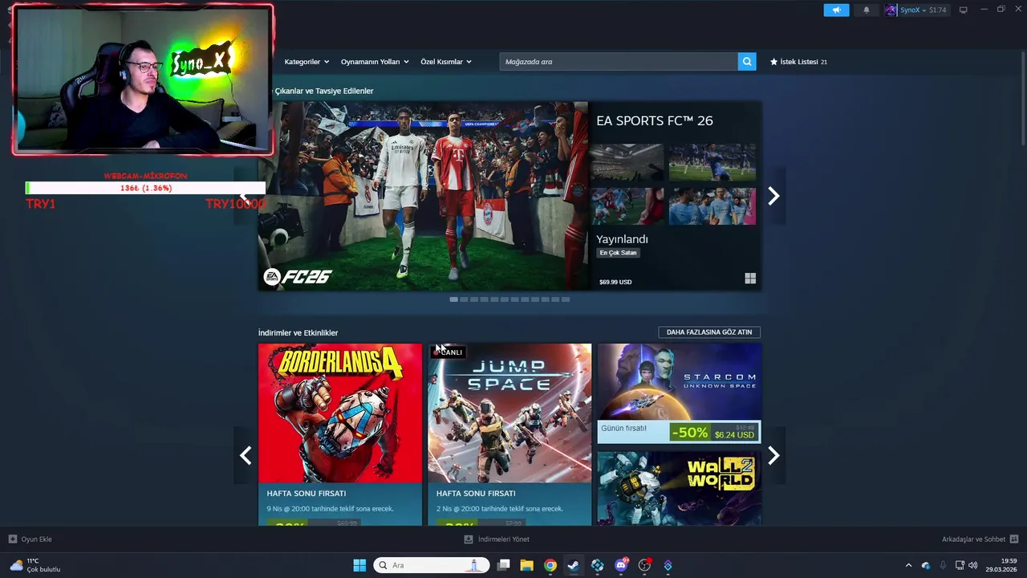The image size is (1027, 578).
Task: Click the Windows platform icon on FC 26
Action: click(x=750, y=279)
